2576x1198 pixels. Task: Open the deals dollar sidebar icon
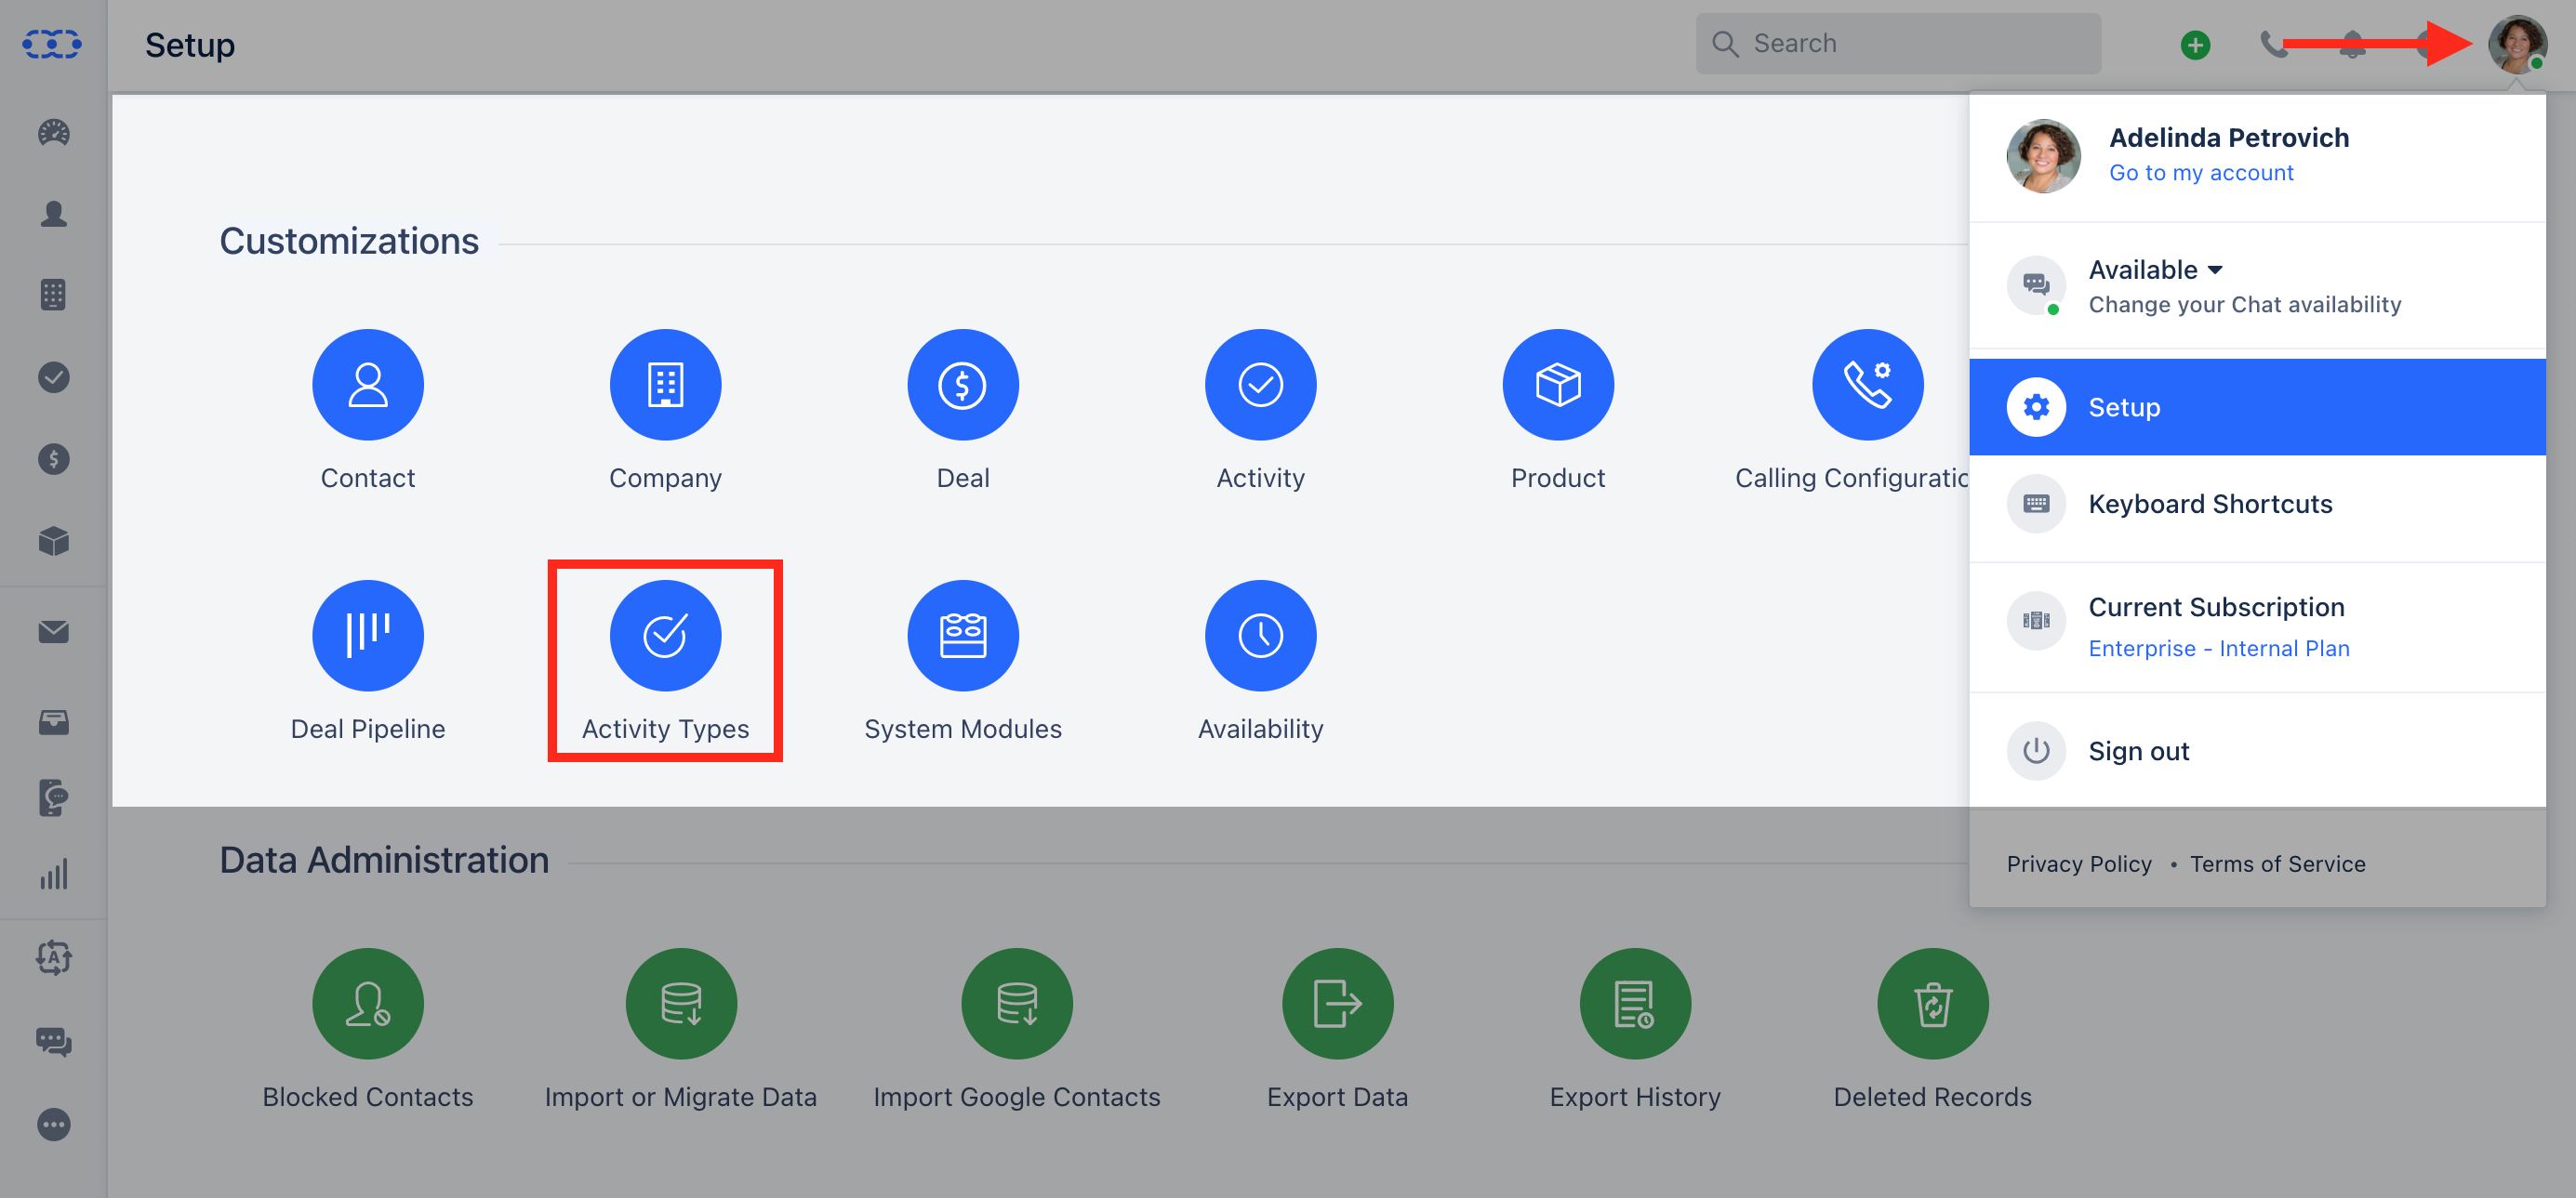coord(53,460)
